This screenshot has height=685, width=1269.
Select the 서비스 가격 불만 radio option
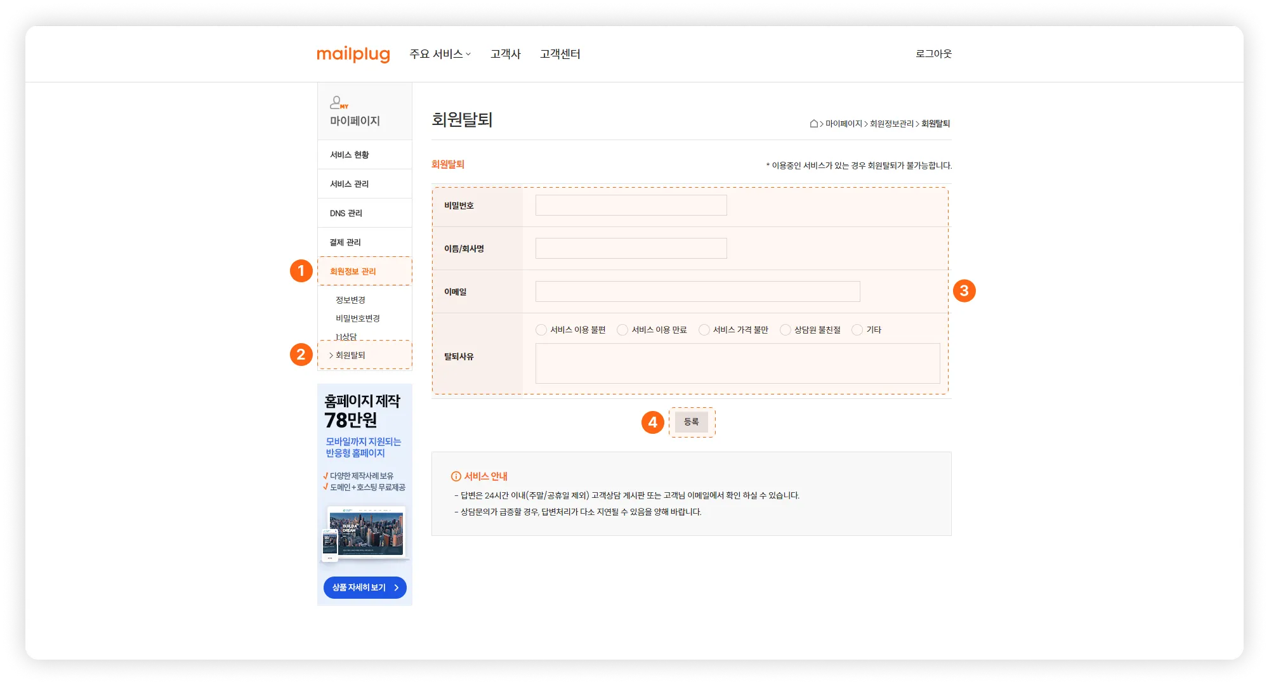coord(704,330)
